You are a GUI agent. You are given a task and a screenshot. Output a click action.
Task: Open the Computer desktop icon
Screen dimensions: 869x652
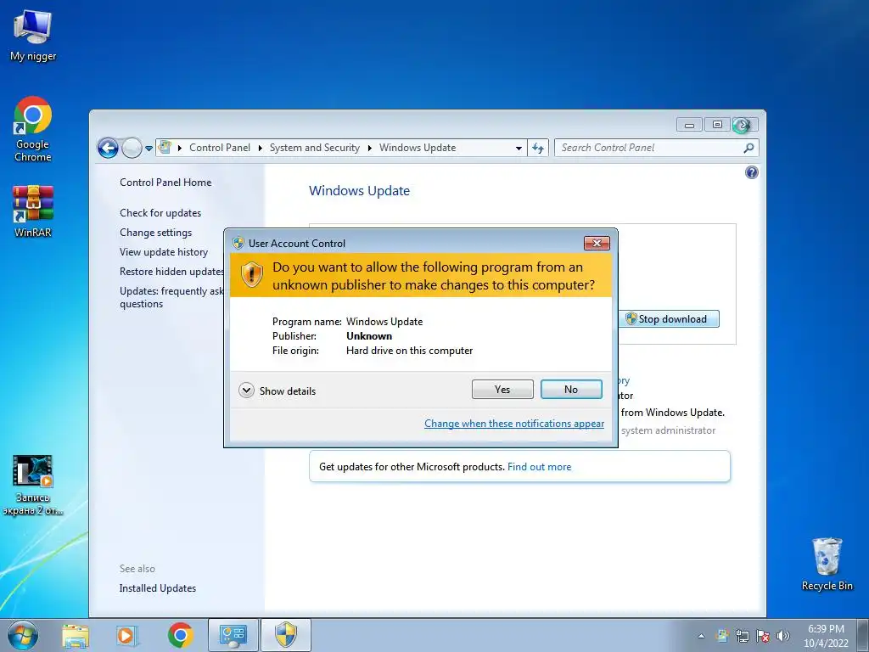pos(33,35)
